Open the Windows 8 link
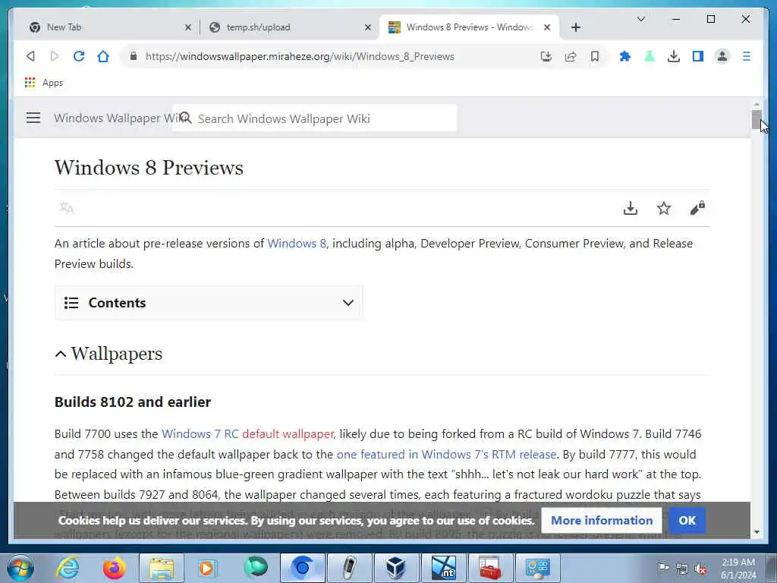The image size is (777, 583). point(297,244)
